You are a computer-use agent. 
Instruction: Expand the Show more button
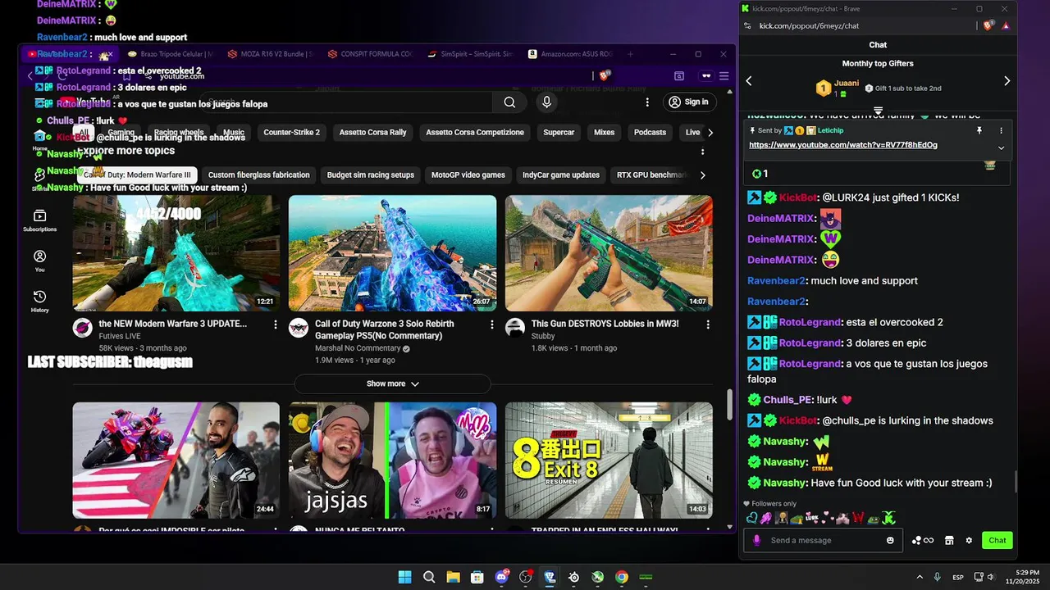[392, 383]
